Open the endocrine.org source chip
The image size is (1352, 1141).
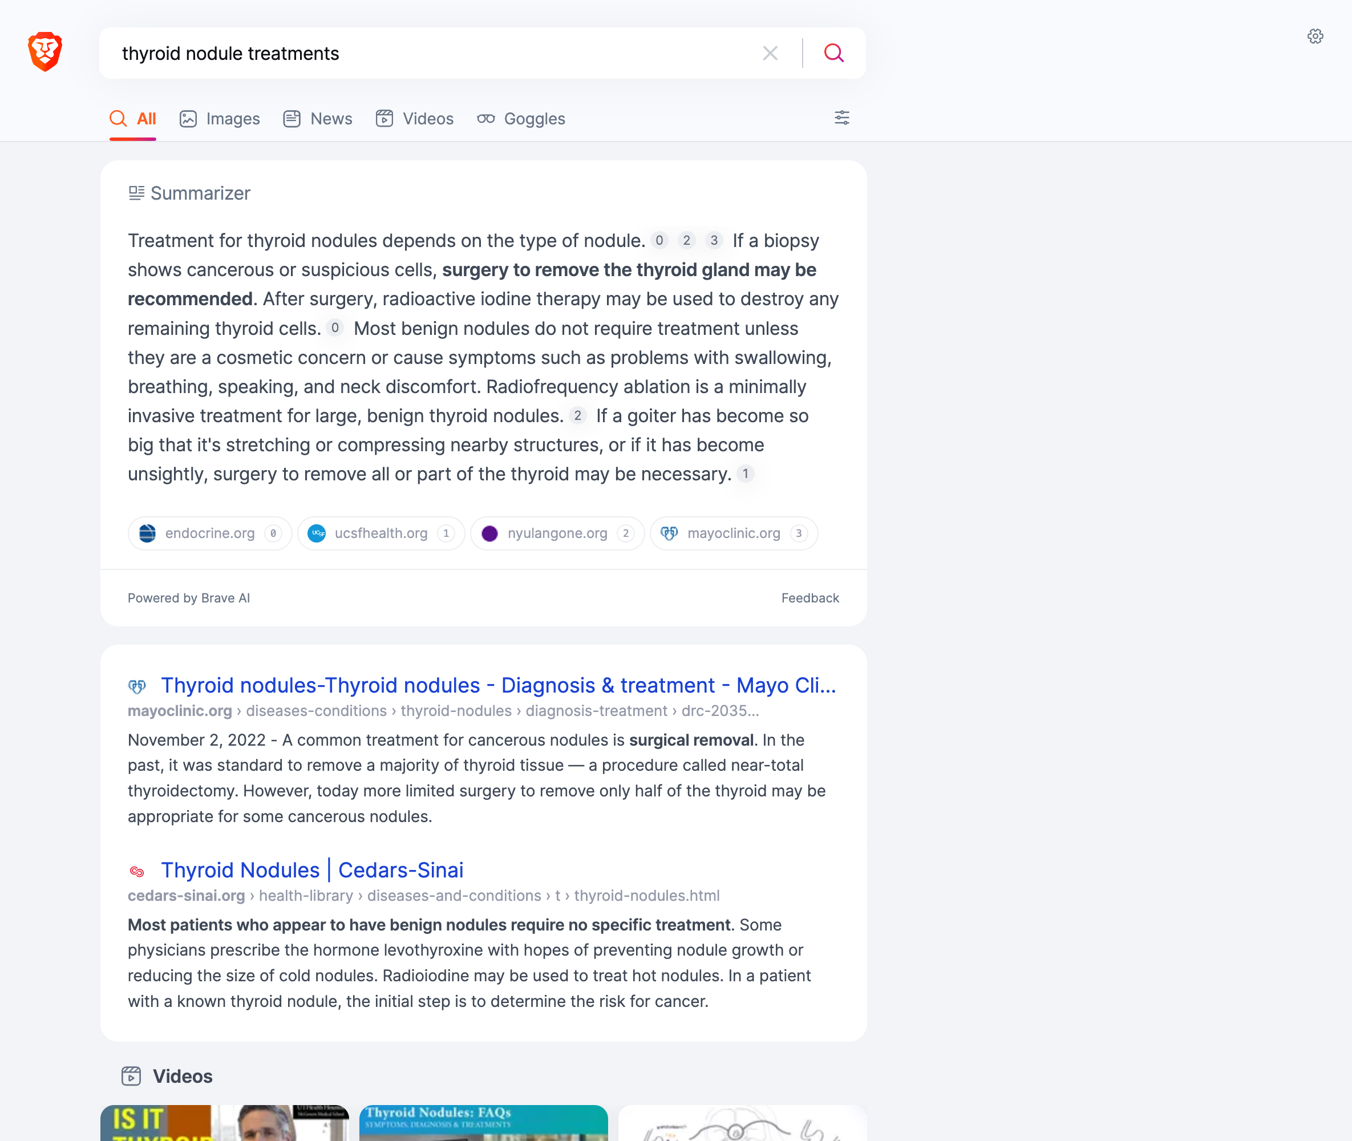(x=209, y=533)
